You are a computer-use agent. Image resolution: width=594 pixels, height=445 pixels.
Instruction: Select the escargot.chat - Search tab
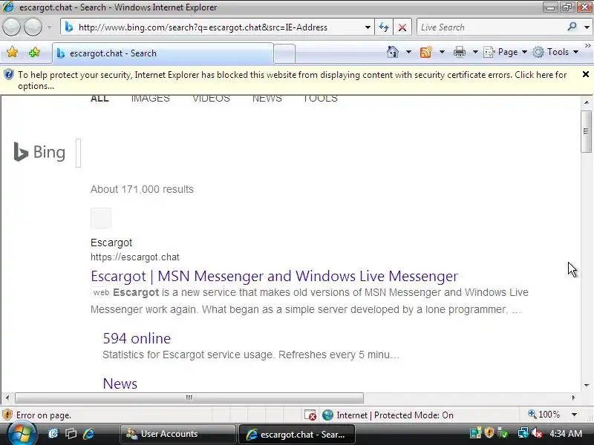pyautogui.click(x=163, y=53)
